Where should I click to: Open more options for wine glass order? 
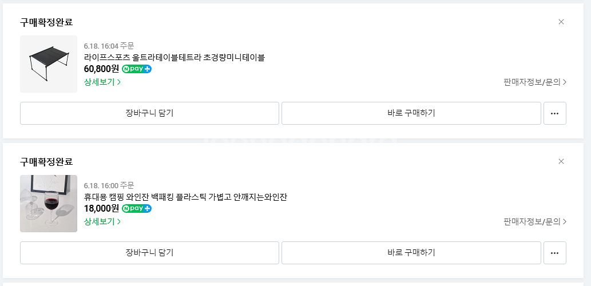554,253
